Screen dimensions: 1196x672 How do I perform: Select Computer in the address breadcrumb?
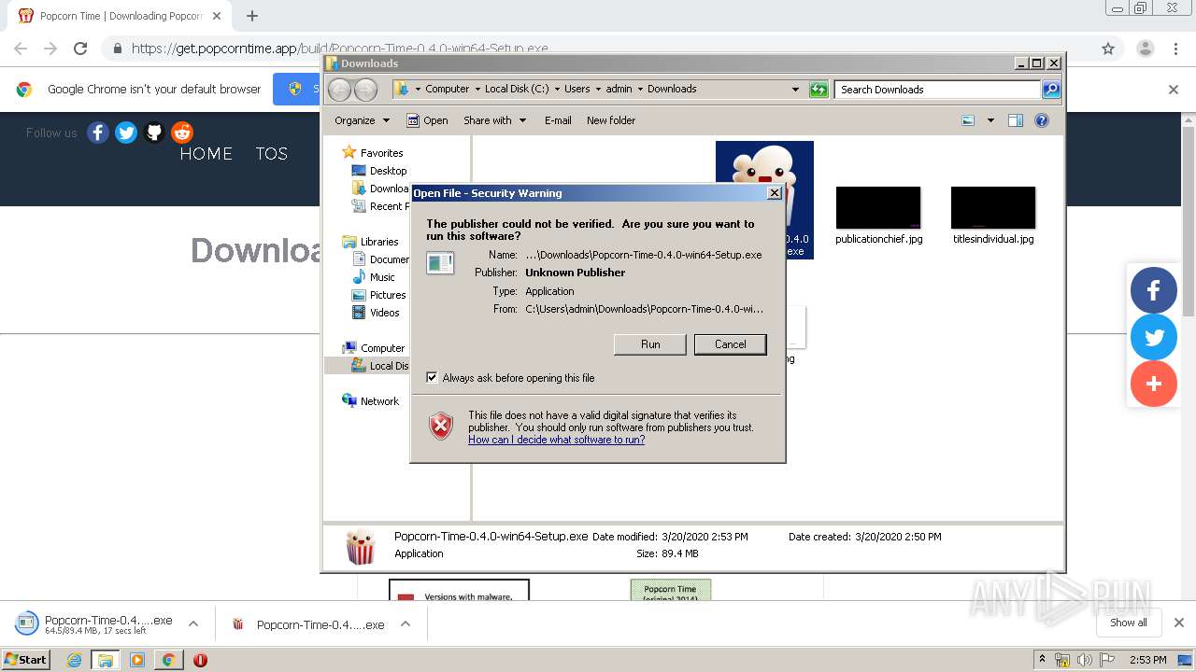[447, 89]
